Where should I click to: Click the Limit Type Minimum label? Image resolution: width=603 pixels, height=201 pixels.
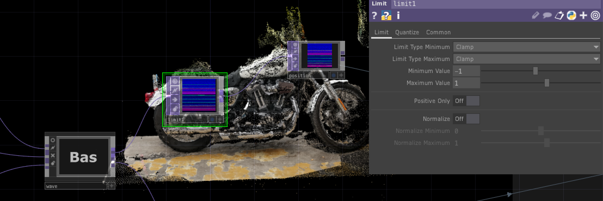(x=422, y=47)
